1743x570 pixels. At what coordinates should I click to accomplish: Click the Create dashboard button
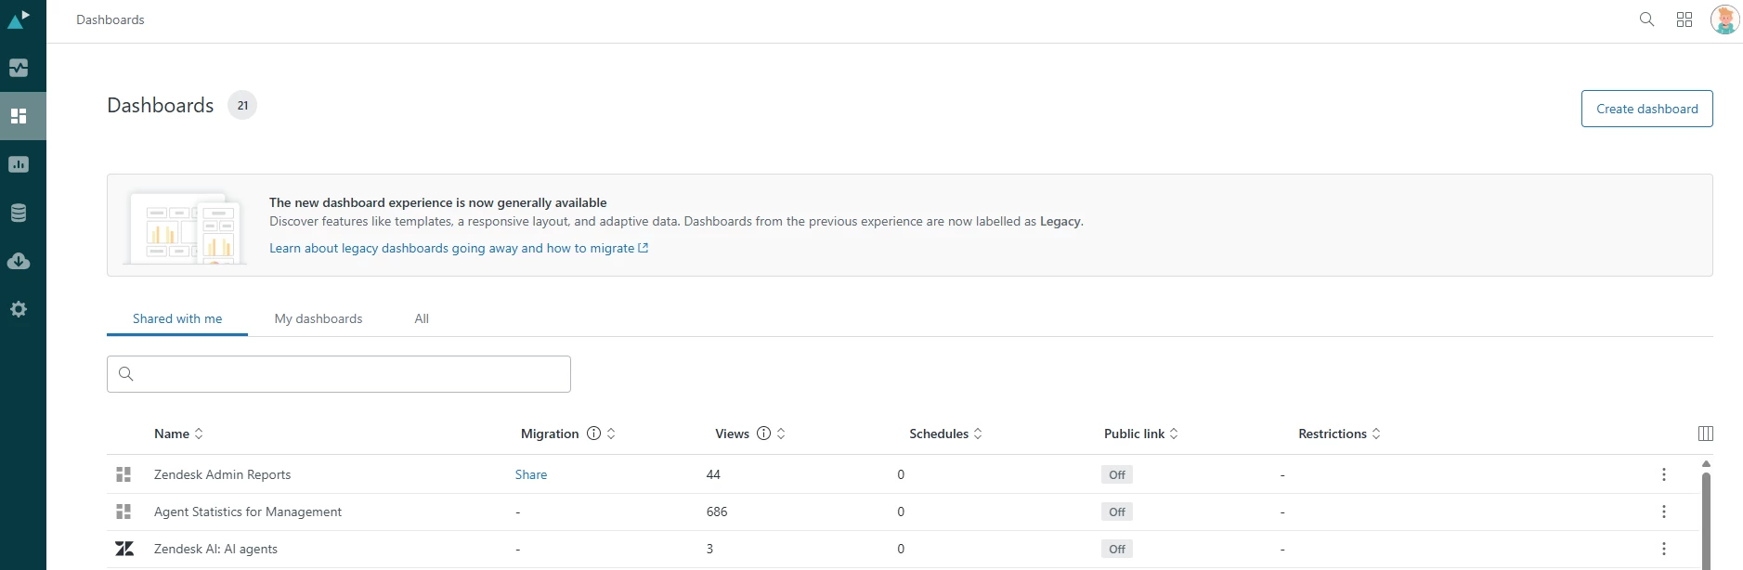[1646, 109]
